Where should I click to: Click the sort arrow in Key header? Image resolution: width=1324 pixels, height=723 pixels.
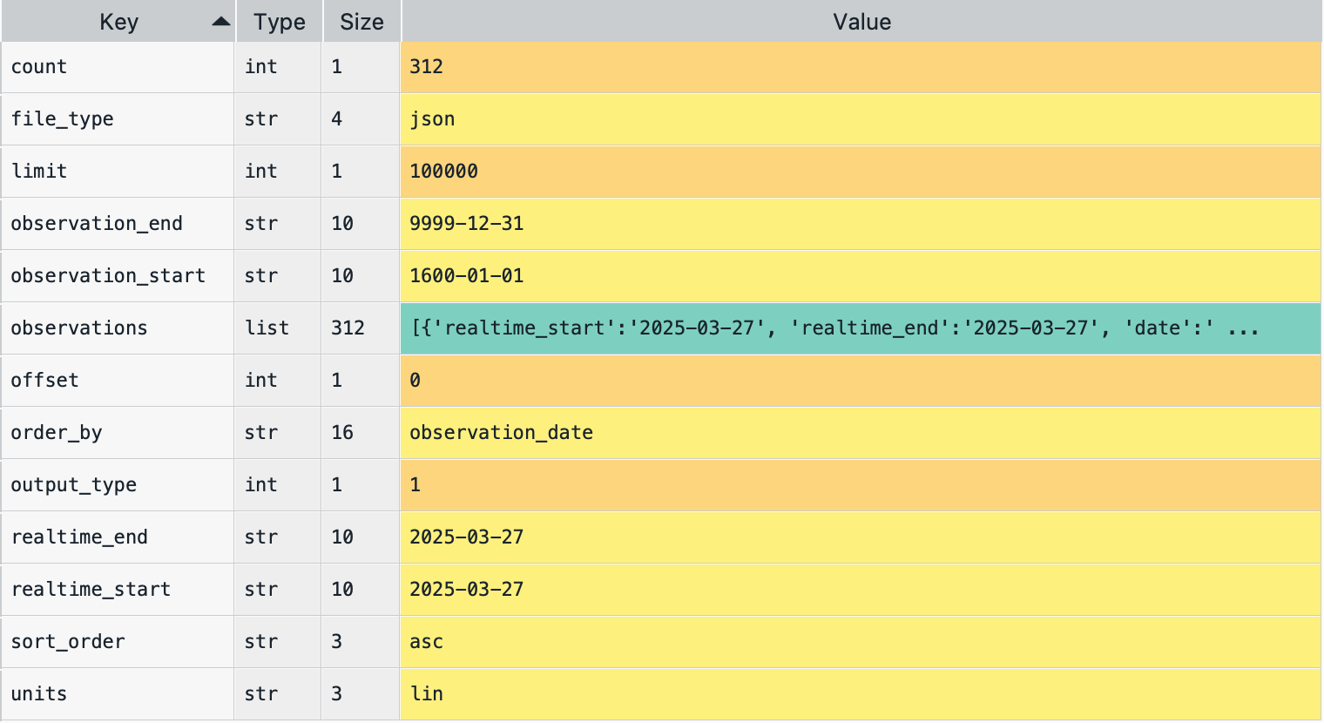[221, 22]
